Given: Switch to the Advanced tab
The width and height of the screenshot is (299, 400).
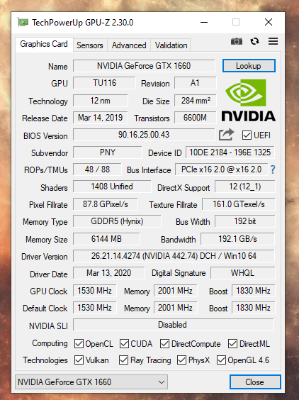Looking at the screenshot, I should coord(129,45).
